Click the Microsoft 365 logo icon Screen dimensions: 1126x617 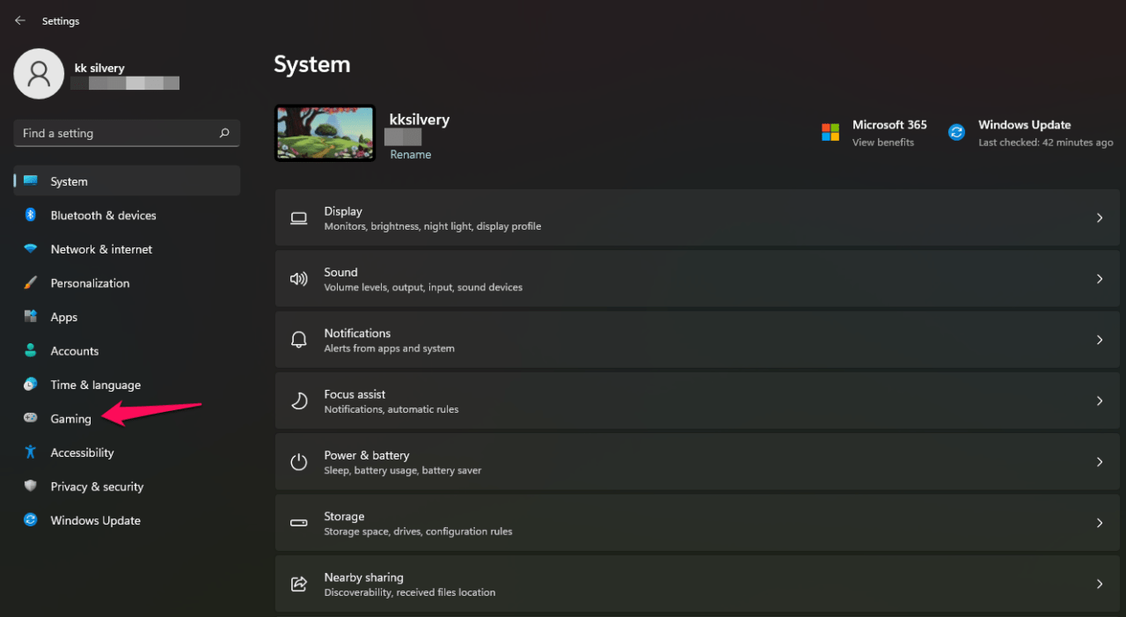(x=830, y=132)
